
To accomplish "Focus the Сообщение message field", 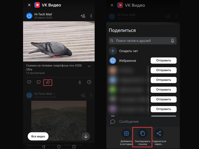I will point(143,122).
